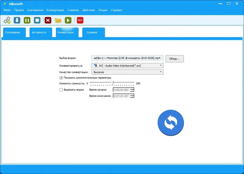Maximize the Allavsoft window

pyautogui.click(x=229, y=4)
